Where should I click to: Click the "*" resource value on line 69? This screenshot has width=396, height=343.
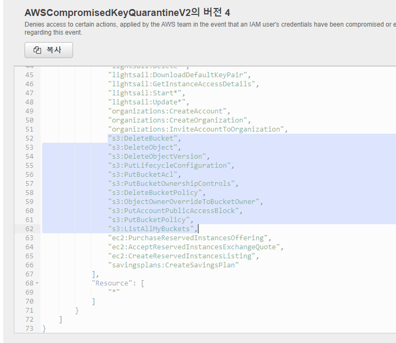pyautogui.click(x=114, y=292)
